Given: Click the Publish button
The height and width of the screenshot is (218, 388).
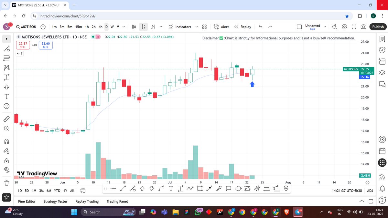Looking at the screenshot, I should pyautogui.click(x=378, y=27).
